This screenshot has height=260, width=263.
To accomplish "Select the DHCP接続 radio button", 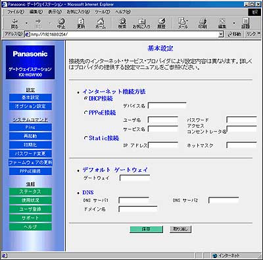I will coord(86,98).
